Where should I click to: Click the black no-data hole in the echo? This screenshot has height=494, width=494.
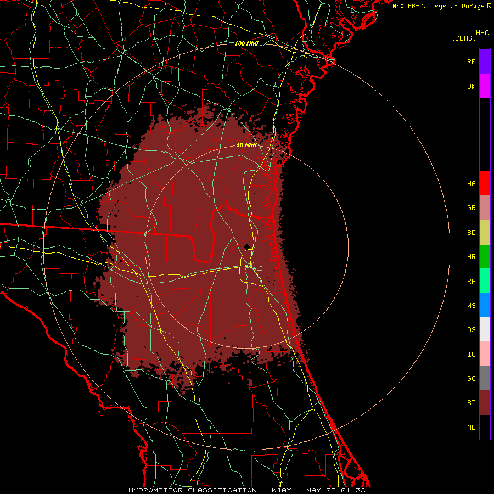[x=247, y=246]
